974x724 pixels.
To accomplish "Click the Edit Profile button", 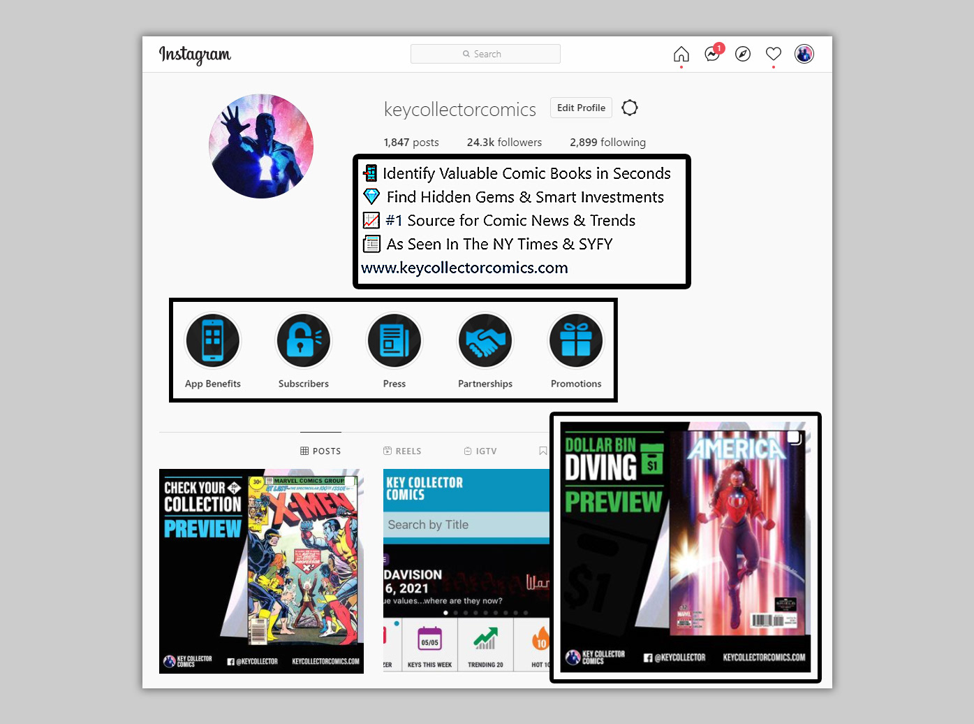I will pos(581,108).
